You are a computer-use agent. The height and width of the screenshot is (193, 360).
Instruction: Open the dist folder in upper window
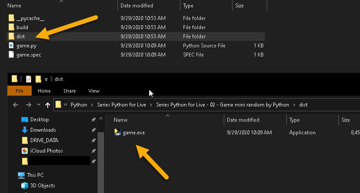click(20, 37)
